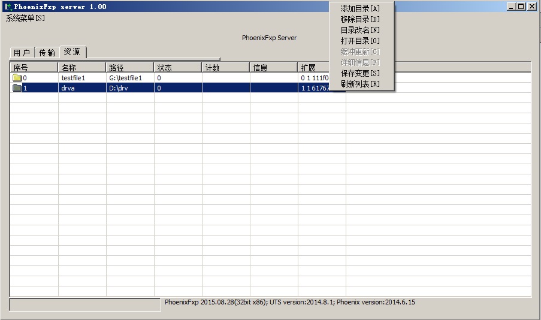Open the 系统菜单[S] menu
The height and width of the screenshot is (320, 541).
point(25,18)
